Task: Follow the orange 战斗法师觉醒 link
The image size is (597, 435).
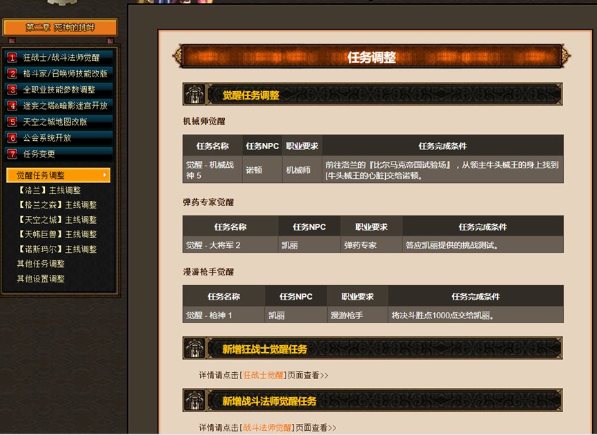Action: (267, 427)
